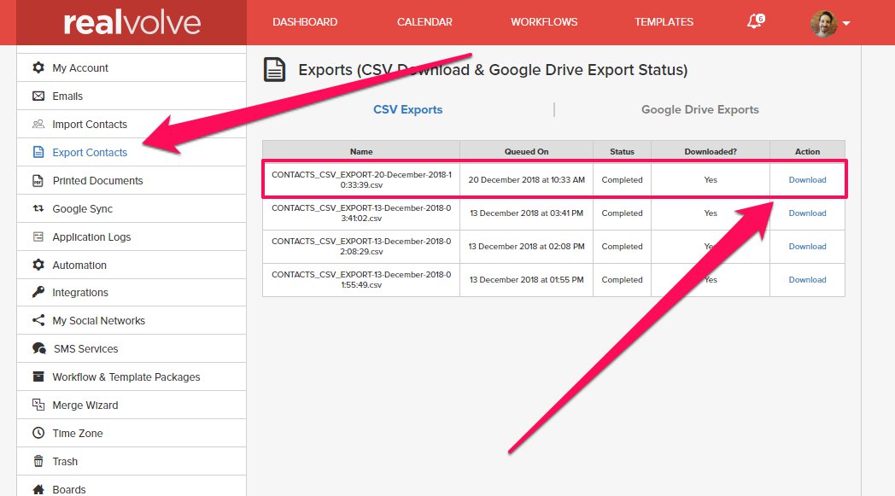
Task: Switch to the Google Drive Exports tab
Action: point(699,109)
